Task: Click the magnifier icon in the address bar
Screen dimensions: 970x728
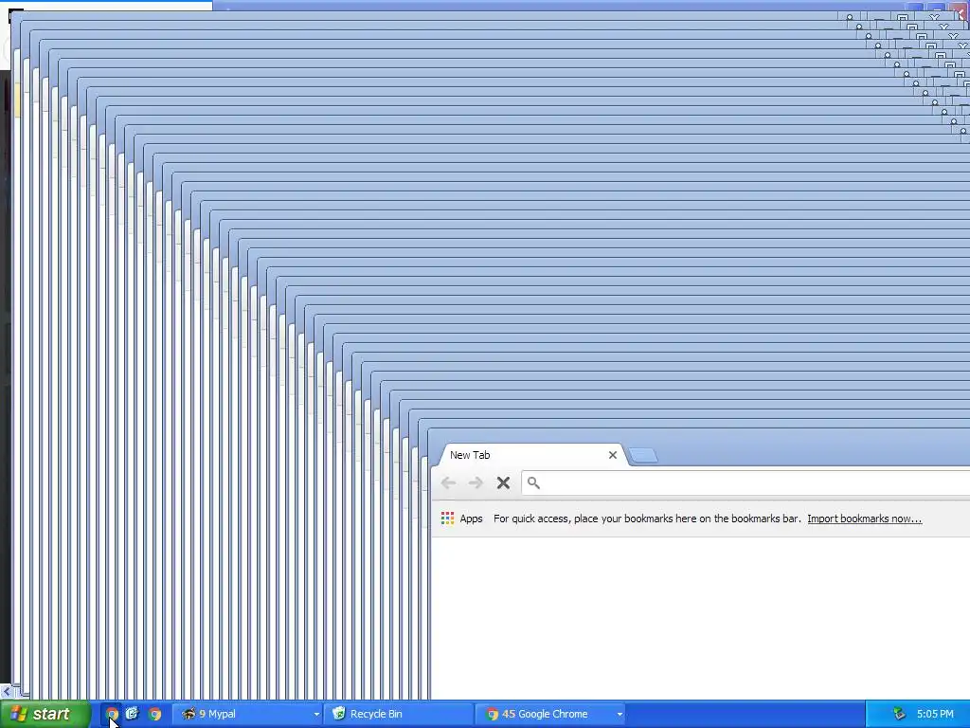Action: (x=533, y=482)
